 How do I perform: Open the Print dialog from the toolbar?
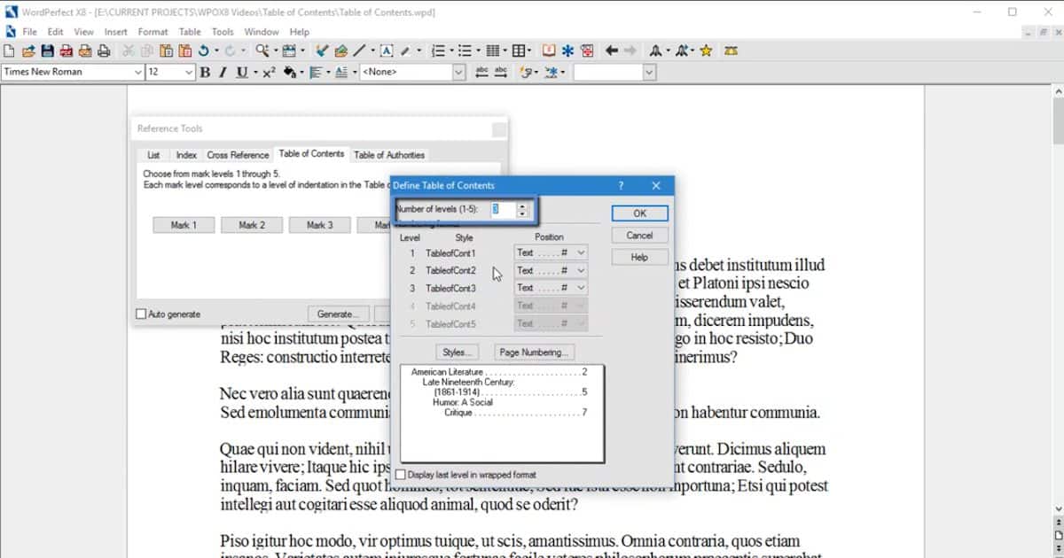click(x=104, y=50)
